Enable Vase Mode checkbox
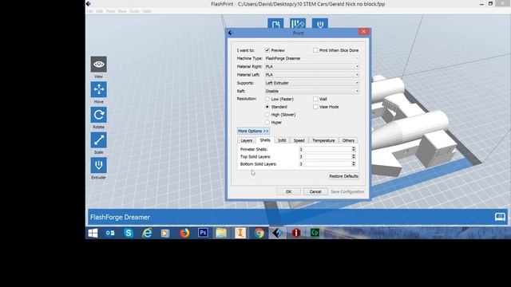 click(315, 107)
